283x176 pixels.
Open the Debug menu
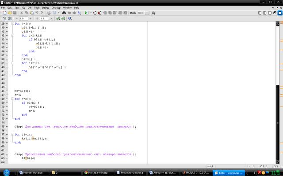(x=46, y=7)
